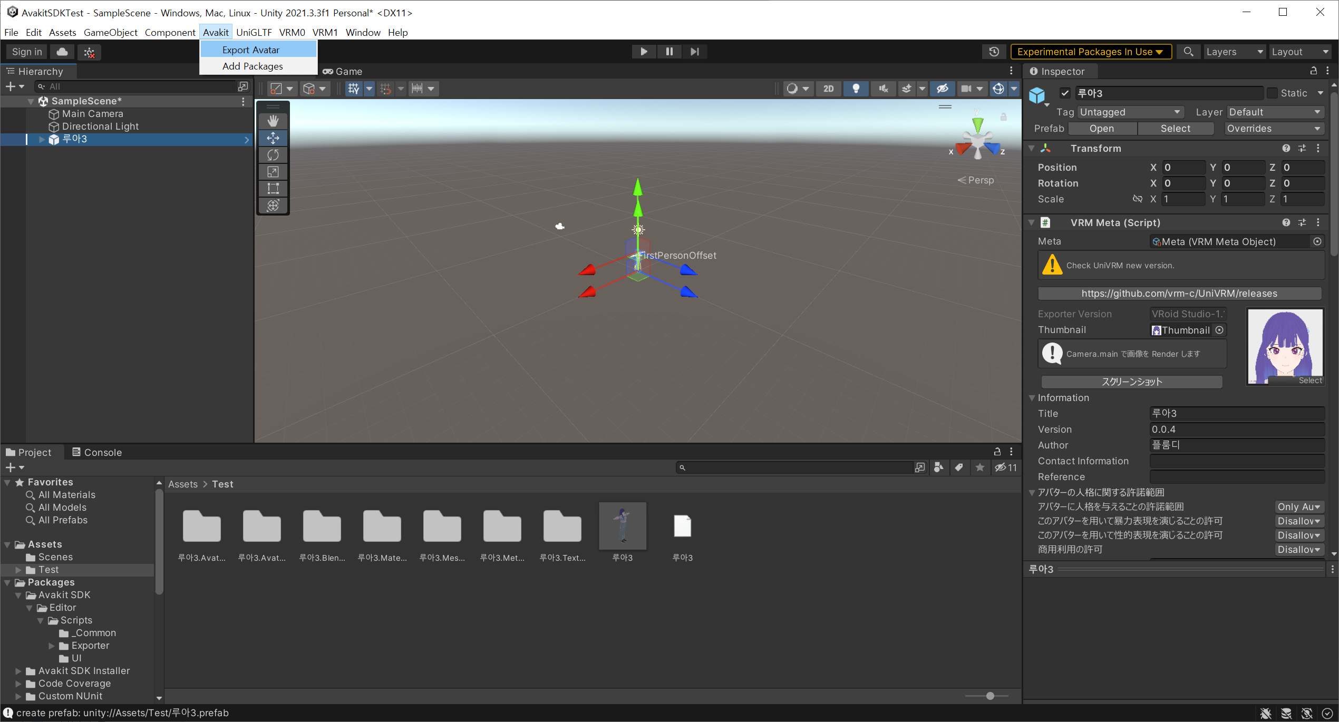1339x722 pixels.
Task: Open the Transform component help icon
Action: point(1286,148)
